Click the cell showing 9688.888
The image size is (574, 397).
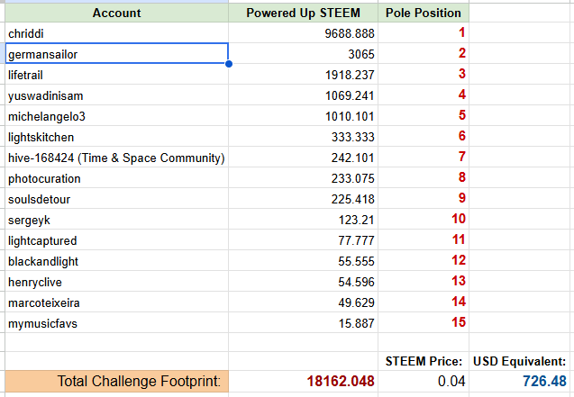pyautogui.click(x=303, y=33)
